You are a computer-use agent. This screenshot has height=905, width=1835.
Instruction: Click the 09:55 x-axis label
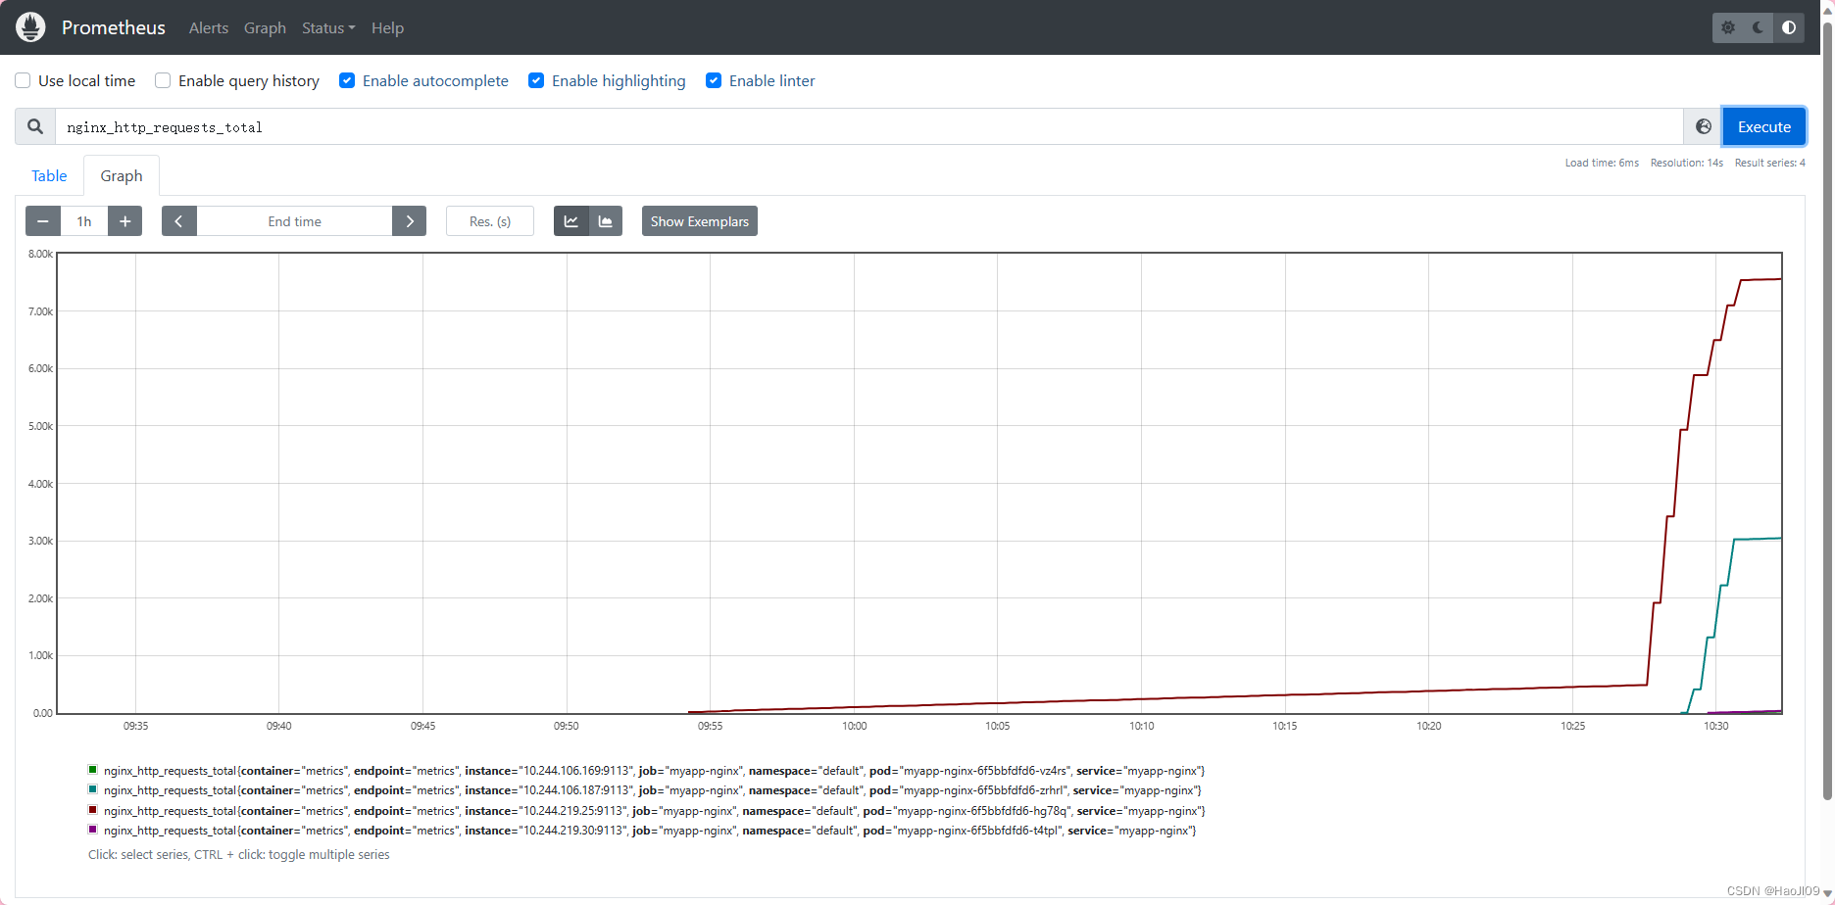coord(710,726)
